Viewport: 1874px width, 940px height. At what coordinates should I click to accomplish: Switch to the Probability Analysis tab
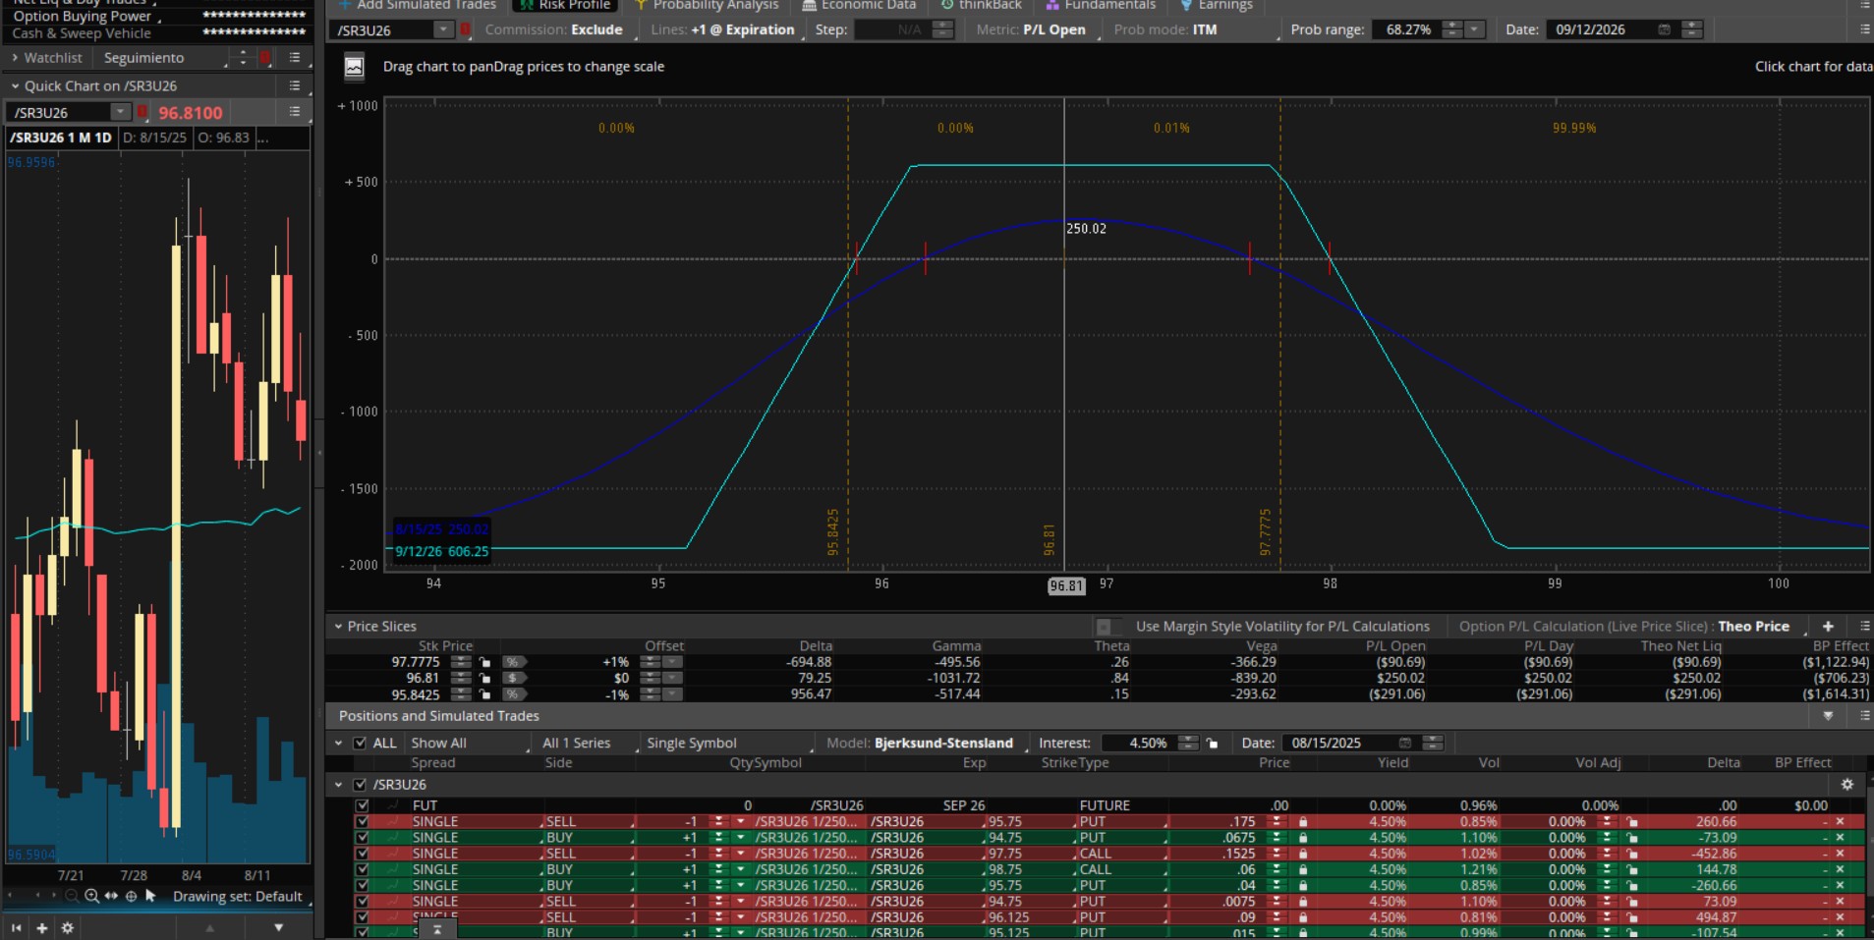point(714,5)
